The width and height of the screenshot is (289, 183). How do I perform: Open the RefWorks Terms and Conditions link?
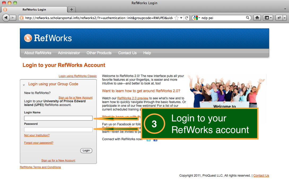pos(40,167)
